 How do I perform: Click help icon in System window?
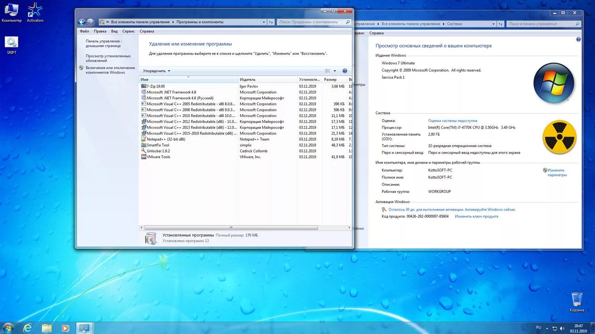[578, 39]
